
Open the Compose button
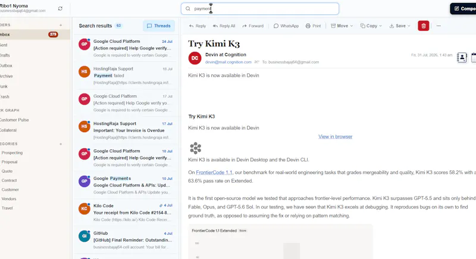(x=464, y=9)
